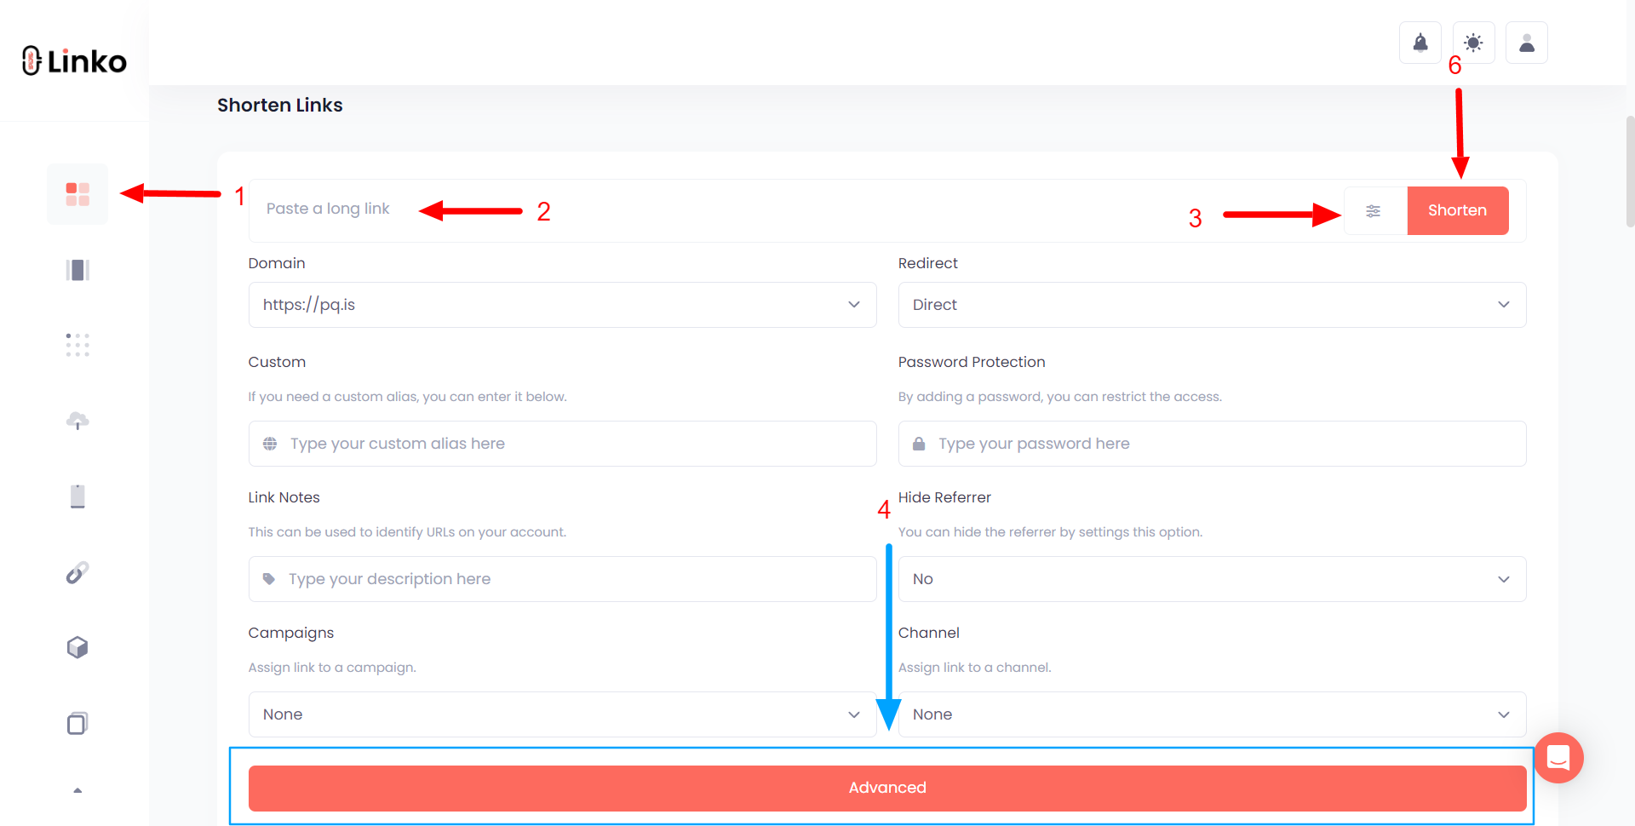Click the small up caret in sidebar

pyautogui.click(x=77, y=791)
